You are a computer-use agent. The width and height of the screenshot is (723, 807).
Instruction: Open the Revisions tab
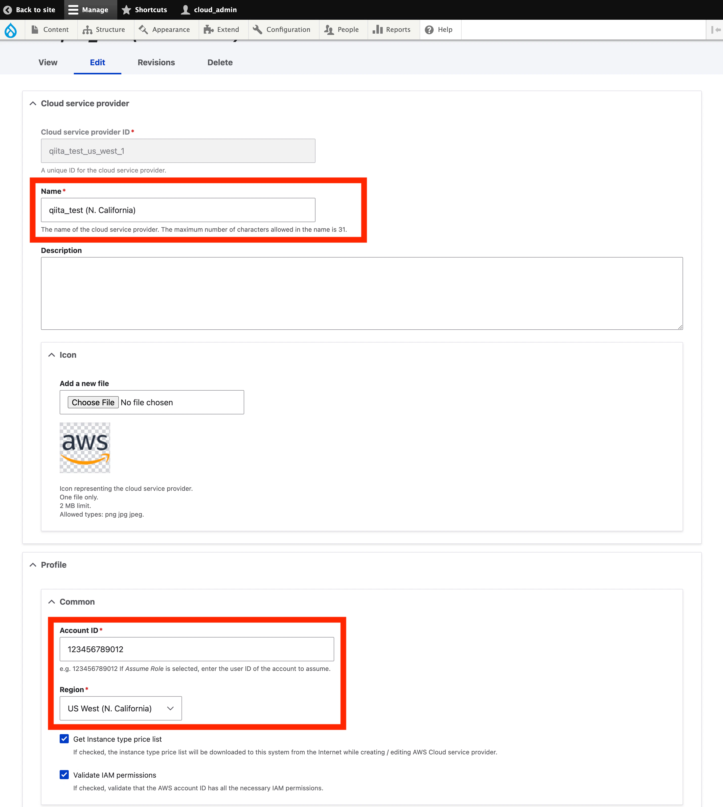coord(156,62)
